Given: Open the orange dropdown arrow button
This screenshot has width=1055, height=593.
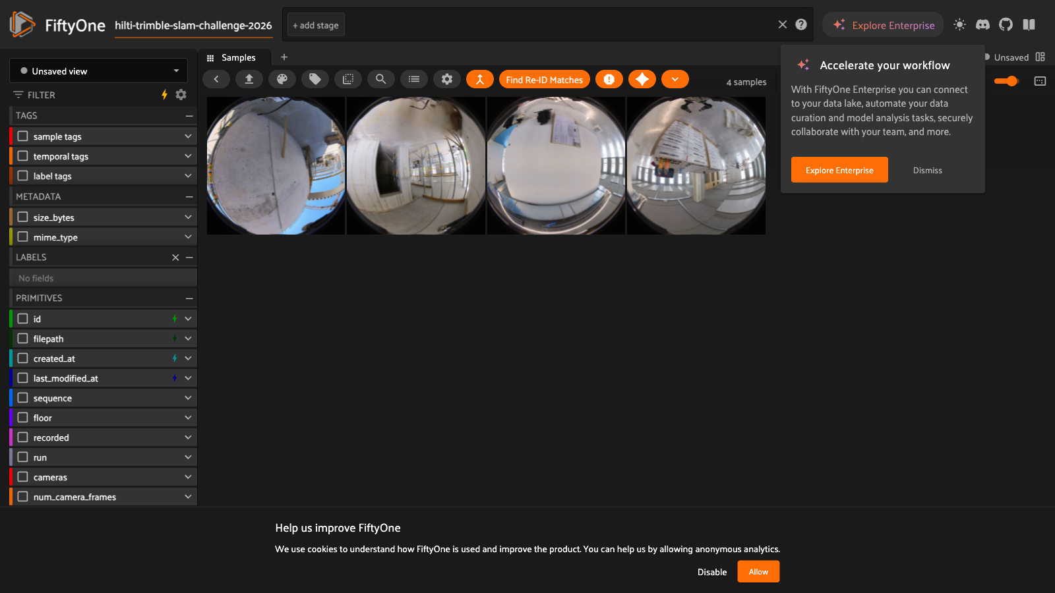Looking at the screenshot, I should (675, 79).
